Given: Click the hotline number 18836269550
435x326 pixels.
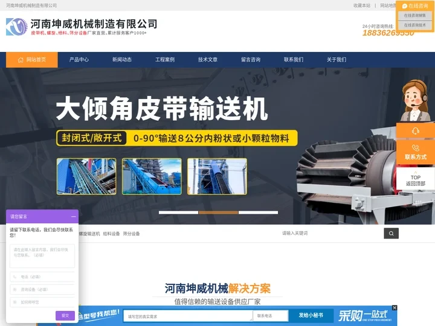Looking at the screenshot, I should coord(388,33).
